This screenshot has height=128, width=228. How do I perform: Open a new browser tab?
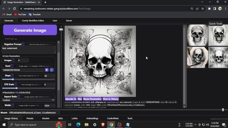45,2
